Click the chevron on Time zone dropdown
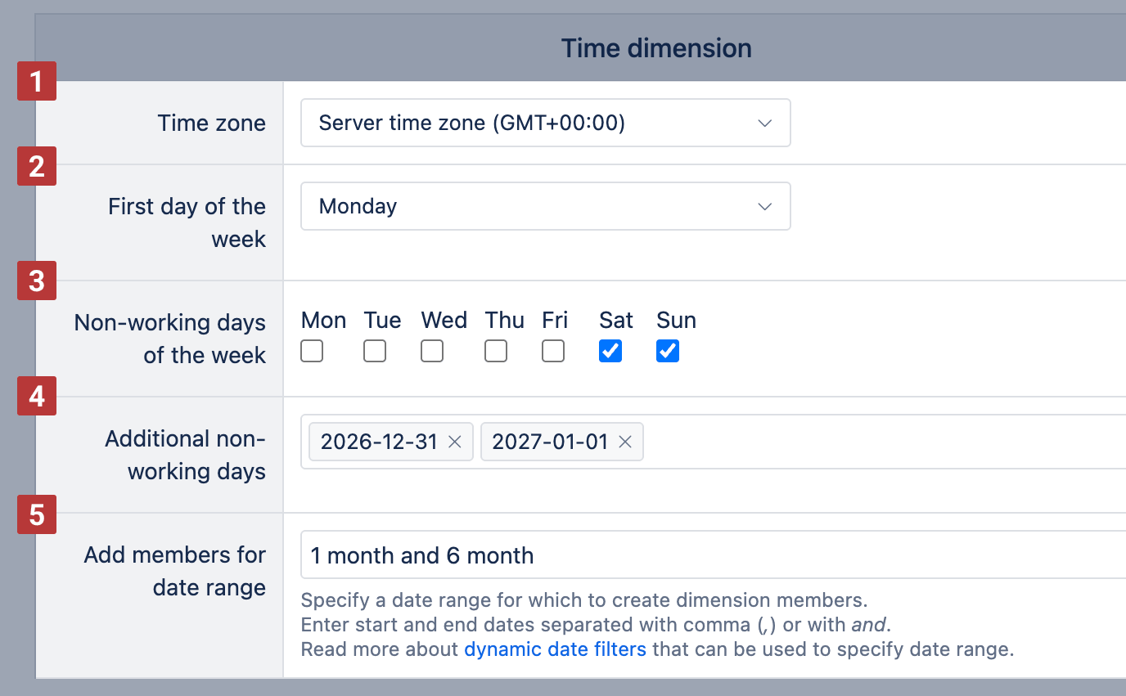The image size is (1126, 696). tap(765, 123)
